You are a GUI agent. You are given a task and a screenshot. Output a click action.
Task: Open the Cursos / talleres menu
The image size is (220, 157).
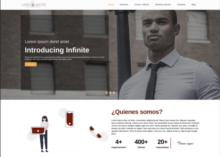coord(142,4)
